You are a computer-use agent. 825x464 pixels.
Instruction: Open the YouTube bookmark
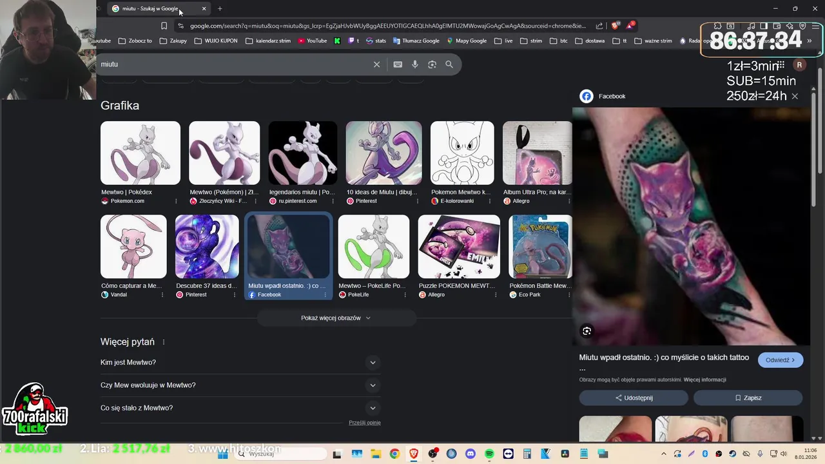(312, 41)
